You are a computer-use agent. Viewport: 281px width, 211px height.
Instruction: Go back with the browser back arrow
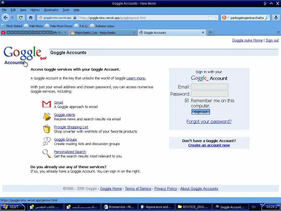(x=5, y=18)
